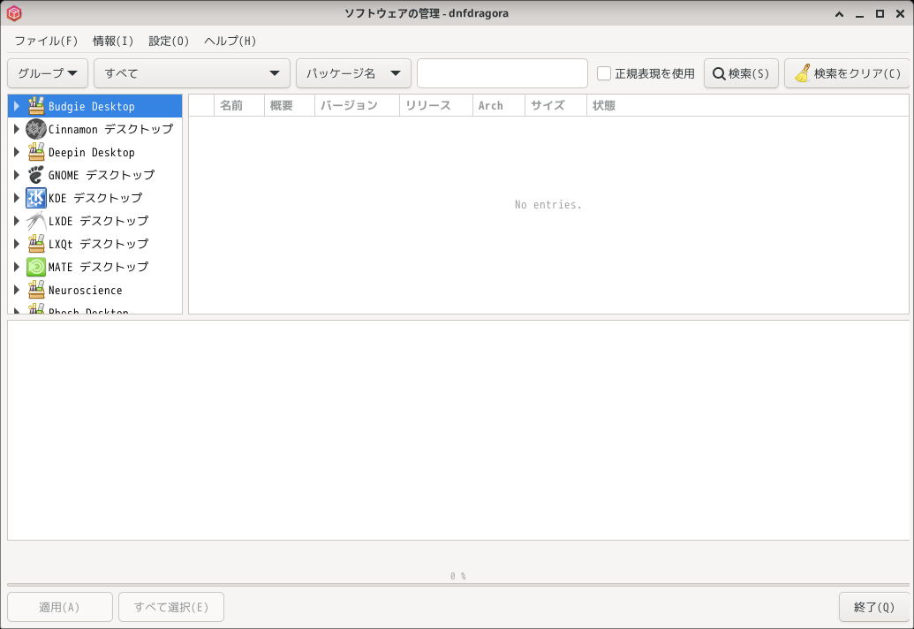Click the 検索をクリア(C) button
This screenshot has height=629, width=914.
847,73
